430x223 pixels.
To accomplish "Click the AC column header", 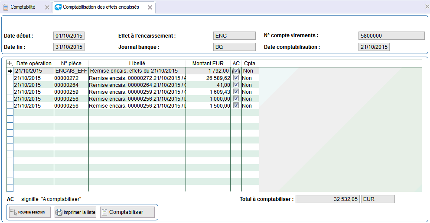I will click(x=236, y=64).
